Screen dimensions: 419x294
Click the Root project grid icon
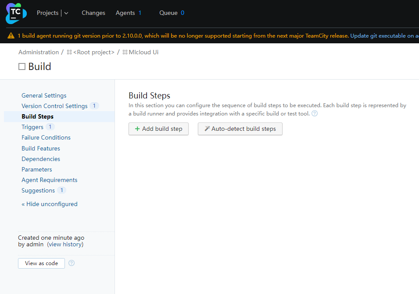pyautogui.click(x=69, y=52)
